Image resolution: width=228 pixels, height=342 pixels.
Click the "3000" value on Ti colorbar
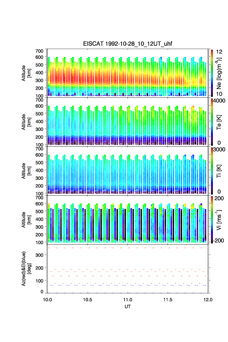pyautogui.click(x=219, y=149)
